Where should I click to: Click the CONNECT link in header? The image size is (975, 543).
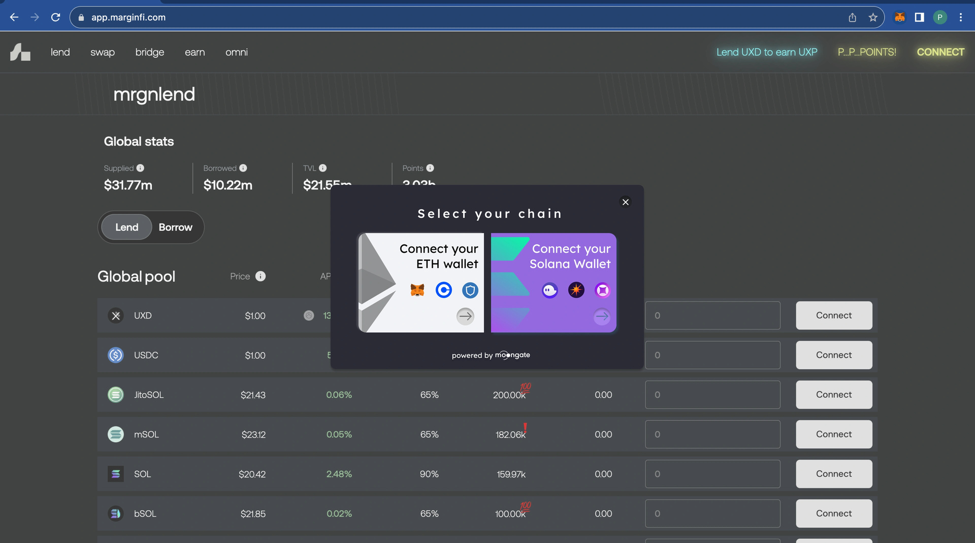tap(940, 52)
